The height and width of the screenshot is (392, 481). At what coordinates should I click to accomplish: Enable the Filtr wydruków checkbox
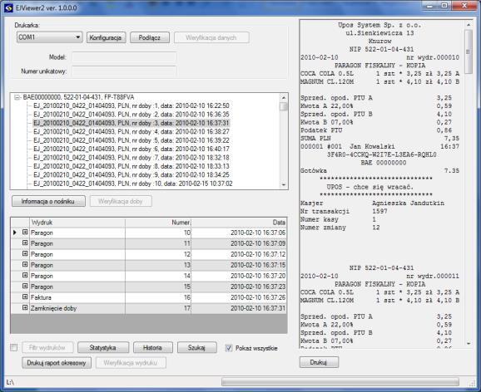[x=14, y=348]
